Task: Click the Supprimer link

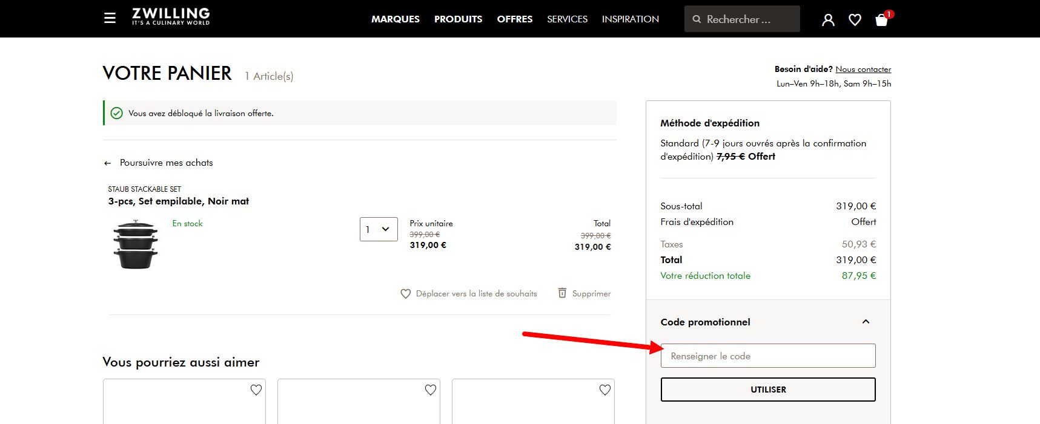Action: click(x=591, y=294)
